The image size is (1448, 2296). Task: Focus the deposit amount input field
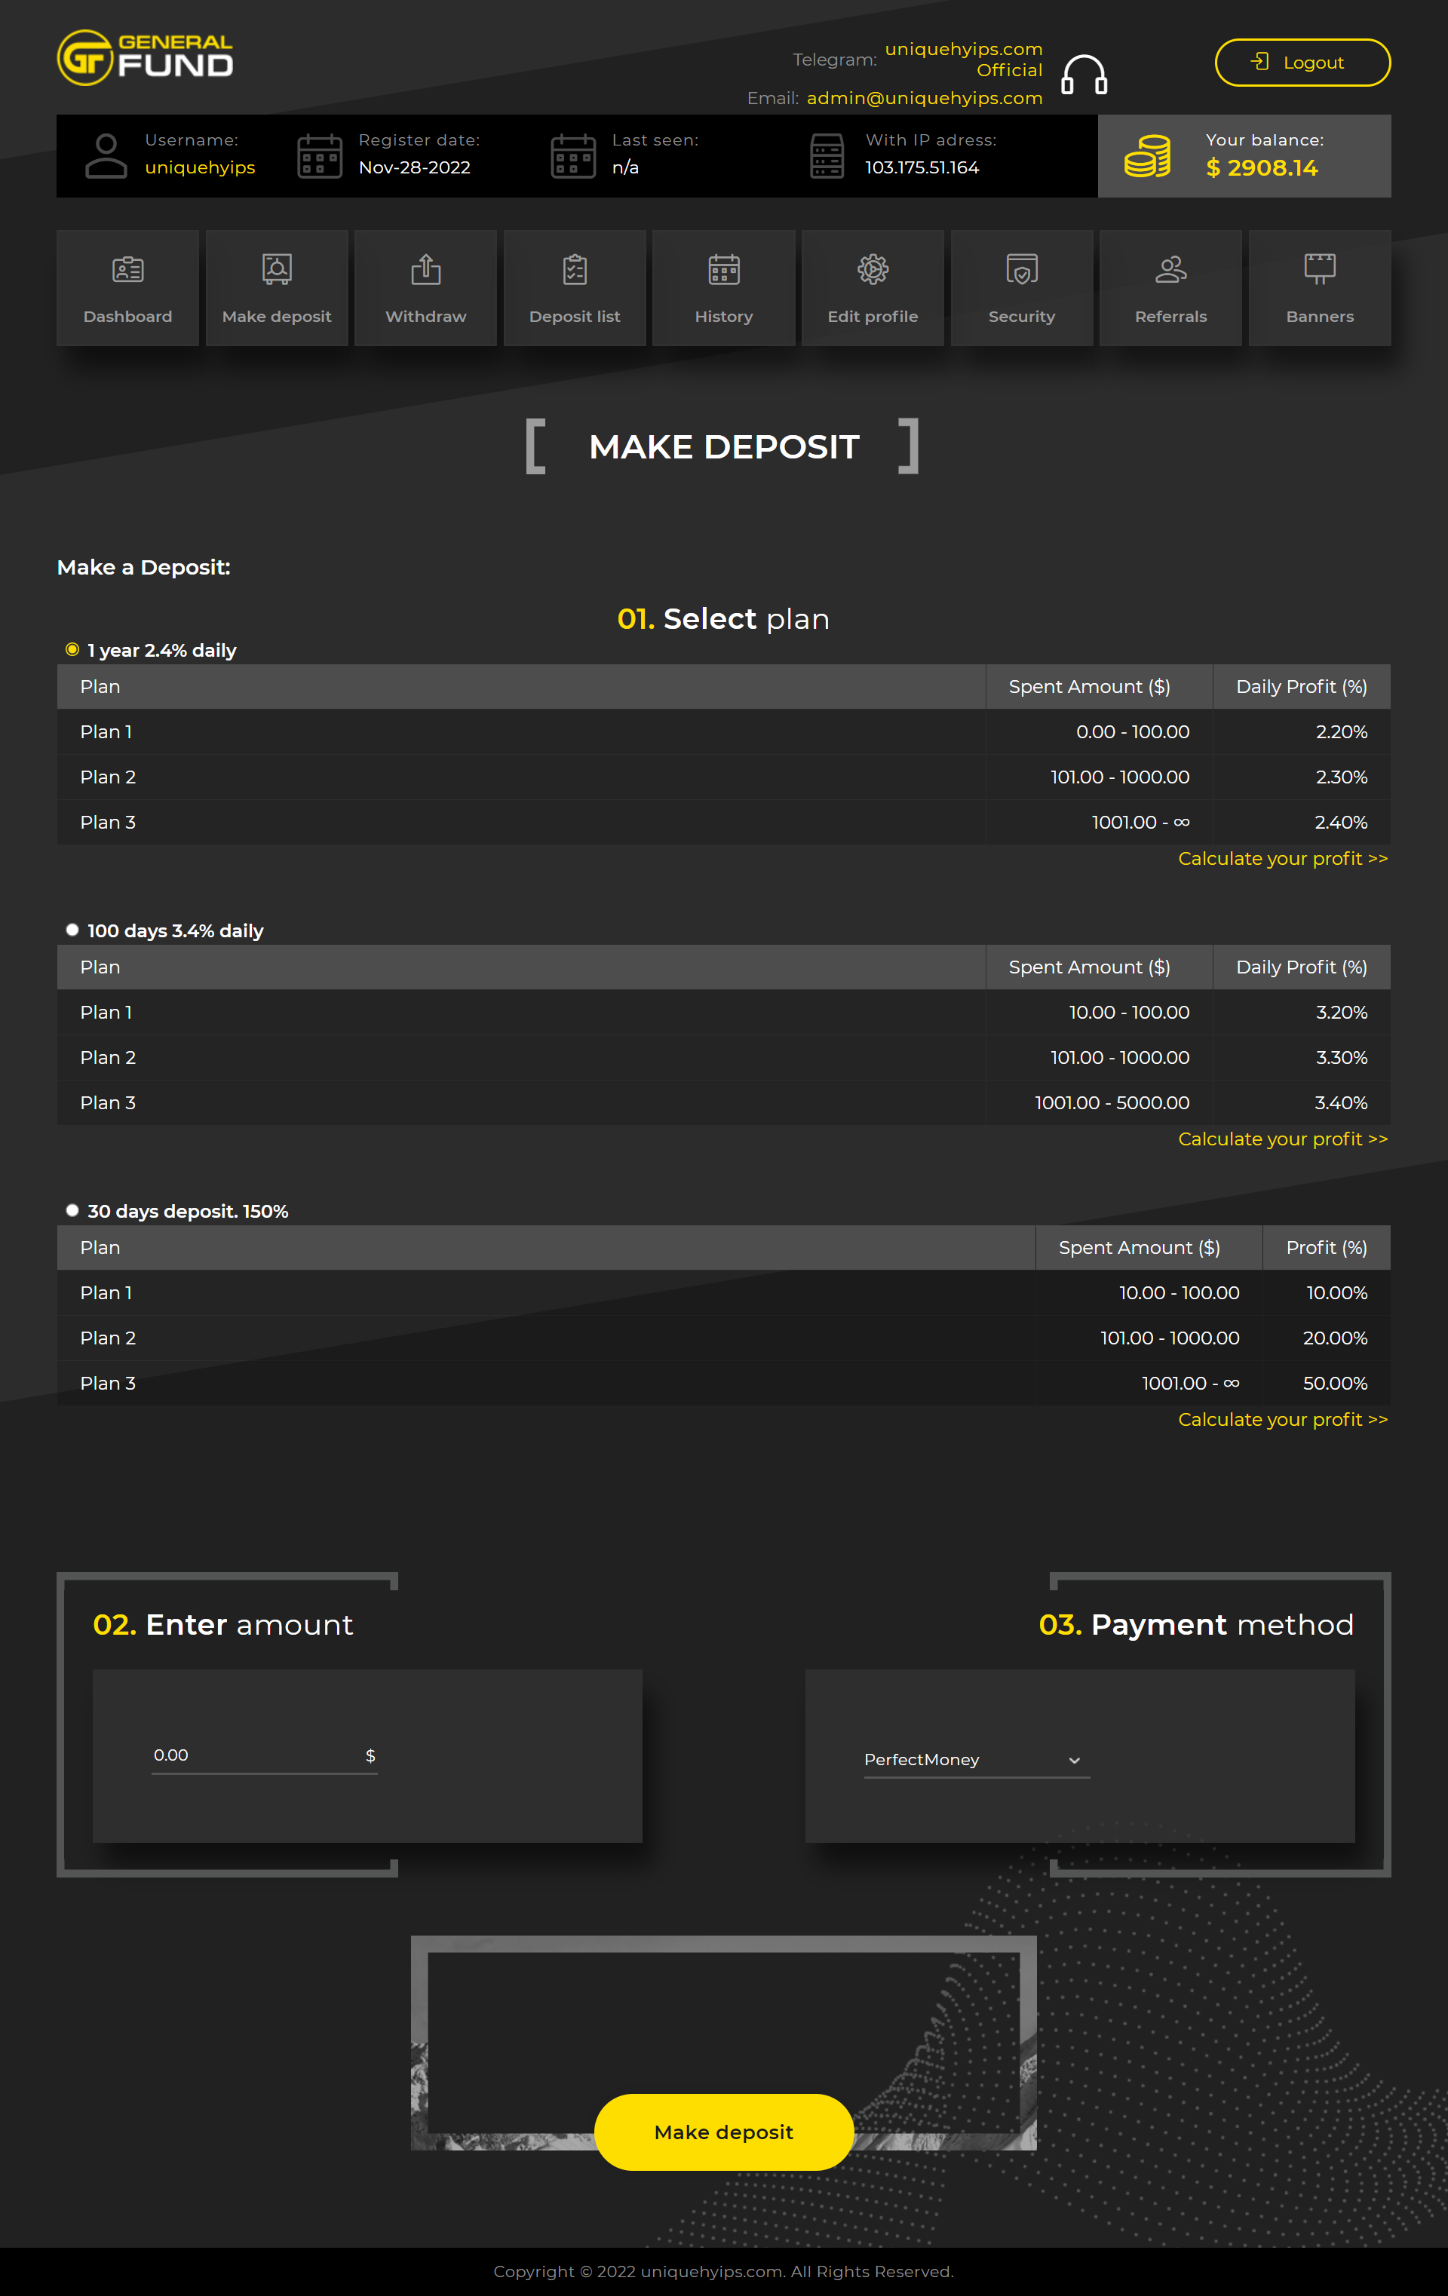(x=256, y=1755)
